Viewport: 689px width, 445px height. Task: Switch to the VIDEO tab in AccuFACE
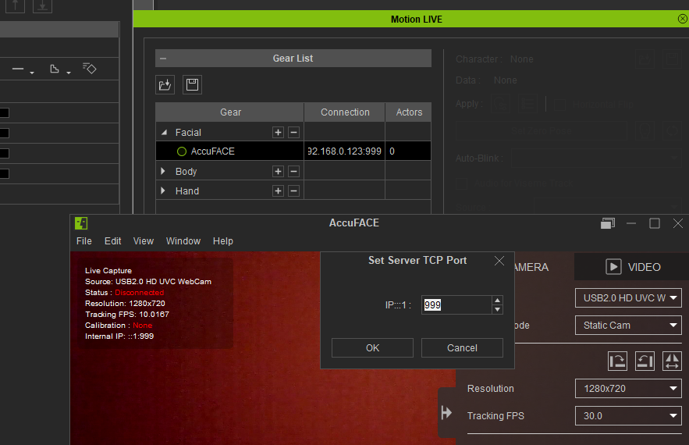tap(633, 267)
